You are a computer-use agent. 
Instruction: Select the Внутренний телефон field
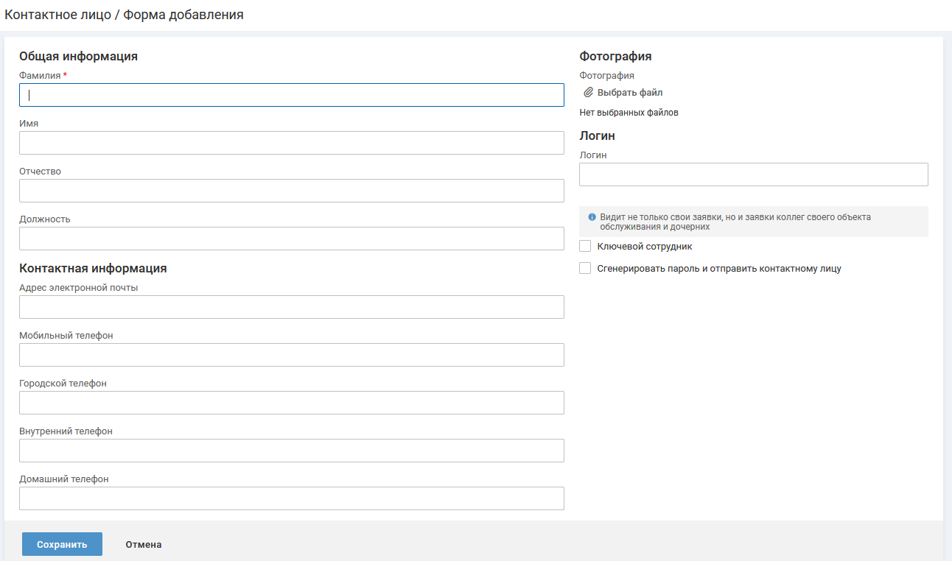[x=292, y=451]
